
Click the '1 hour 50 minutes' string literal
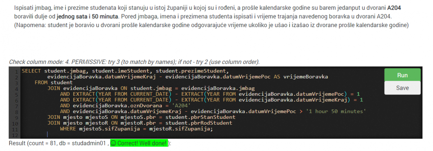click(x=337, y=111)
